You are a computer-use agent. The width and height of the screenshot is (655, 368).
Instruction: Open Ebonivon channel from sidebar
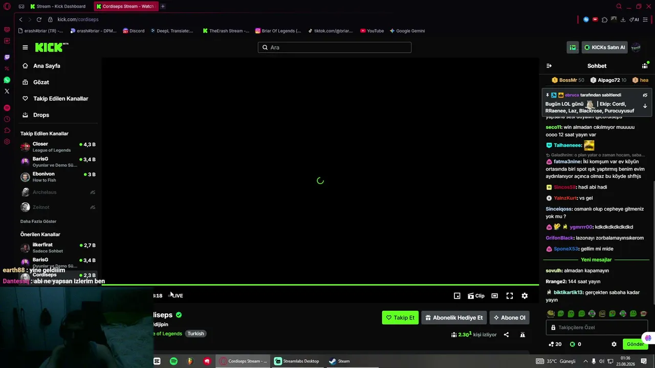click(58, 177)
